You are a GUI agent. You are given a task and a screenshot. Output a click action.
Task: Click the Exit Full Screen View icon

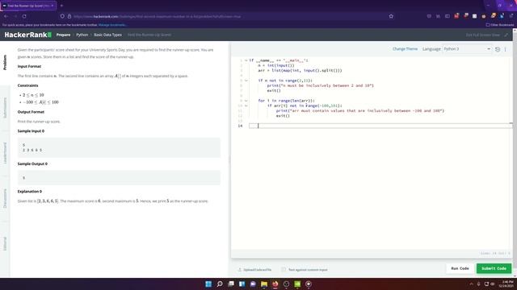pyautogui.click(x=506, y=35)
